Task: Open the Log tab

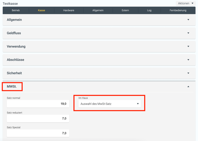Action: click(x=149, y=10)
